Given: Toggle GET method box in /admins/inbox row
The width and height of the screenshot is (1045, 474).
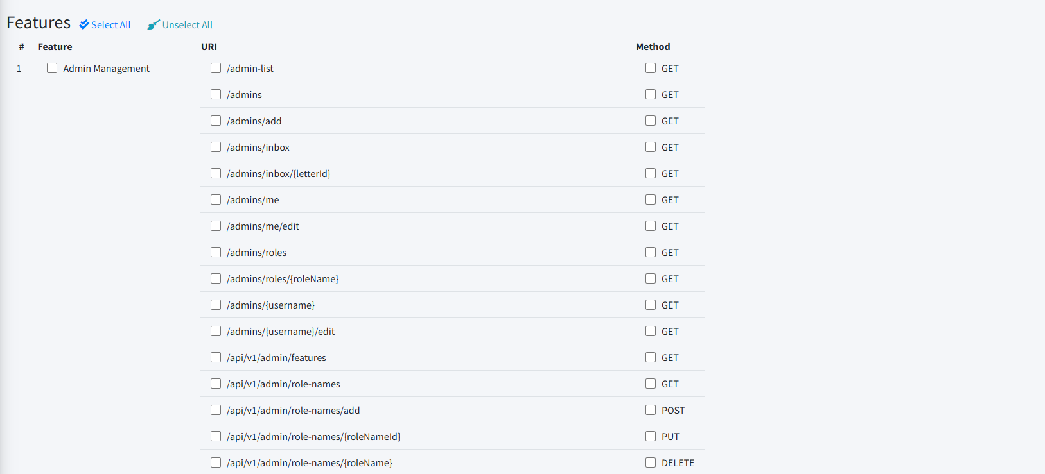Looking at the screenshot, I should 651,147.
